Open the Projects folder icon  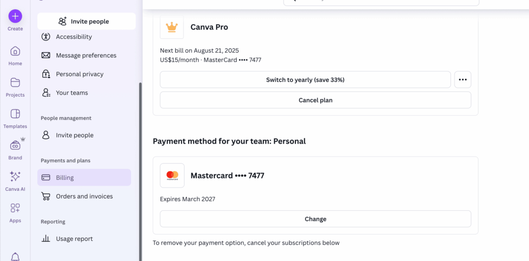[x=15, y=83]
